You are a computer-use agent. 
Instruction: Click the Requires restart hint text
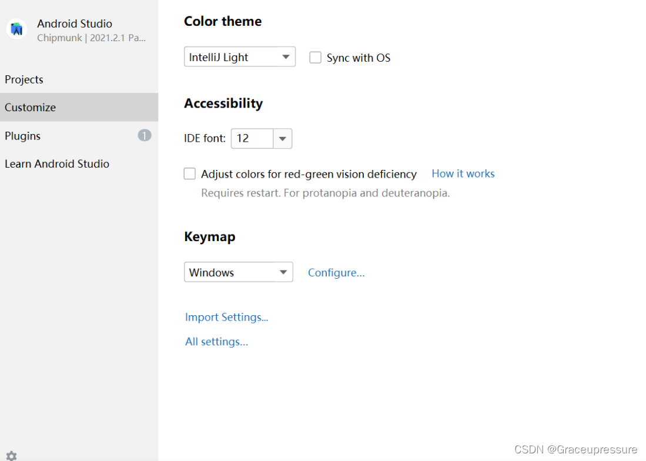click(326, 193)
